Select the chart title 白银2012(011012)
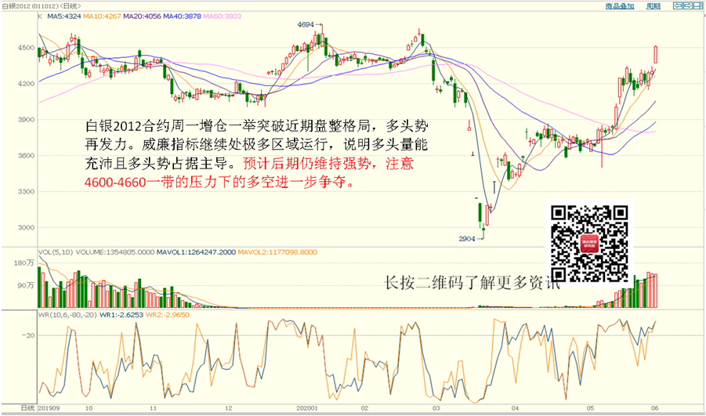This screenshot has width=706, height=416. 29,5
